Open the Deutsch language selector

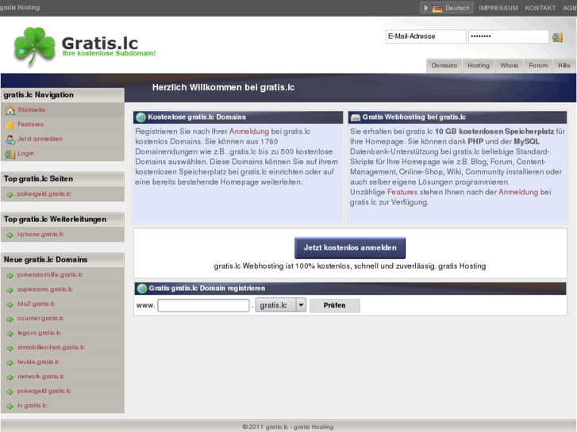click(x=447, y=8)
